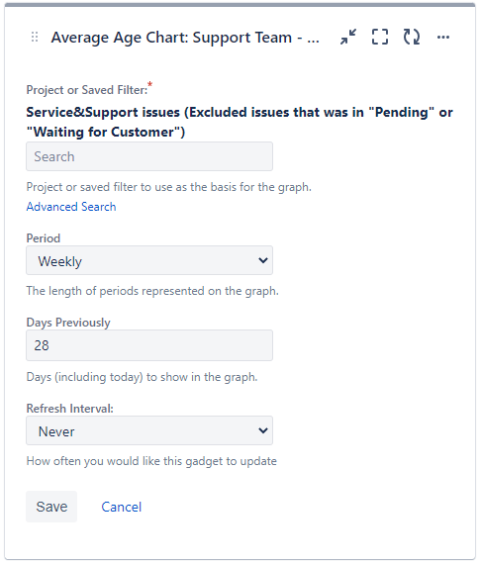The image size is (480, 564).
Task: Click the bold Service&Support issues filter name
Action: [x=240, y=123]
